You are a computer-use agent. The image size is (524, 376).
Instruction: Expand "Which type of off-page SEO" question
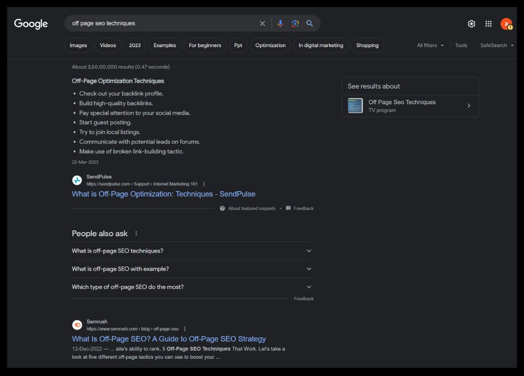click(x=309, y=287)
